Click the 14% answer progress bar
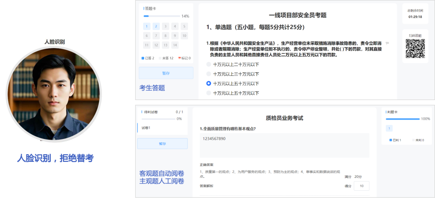Image resolution: width=435 pixels, height=198 pixels. pos(162,16)
